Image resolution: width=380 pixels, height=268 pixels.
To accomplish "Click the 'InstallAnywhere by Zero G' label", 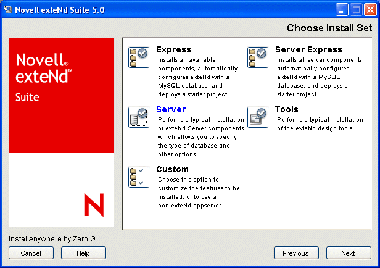I will coord(52,239).
